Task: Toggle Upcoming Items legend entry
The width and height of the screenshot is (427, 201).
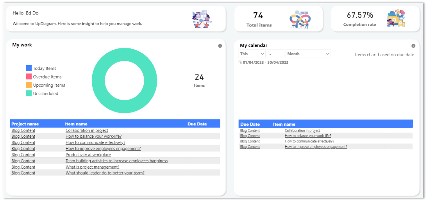Action: (x=49, y=85)
